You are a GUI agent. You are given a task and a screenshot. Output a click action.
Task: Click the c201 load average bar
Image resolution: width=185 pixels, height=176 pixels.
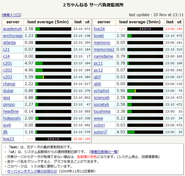[x=53, y=64]
